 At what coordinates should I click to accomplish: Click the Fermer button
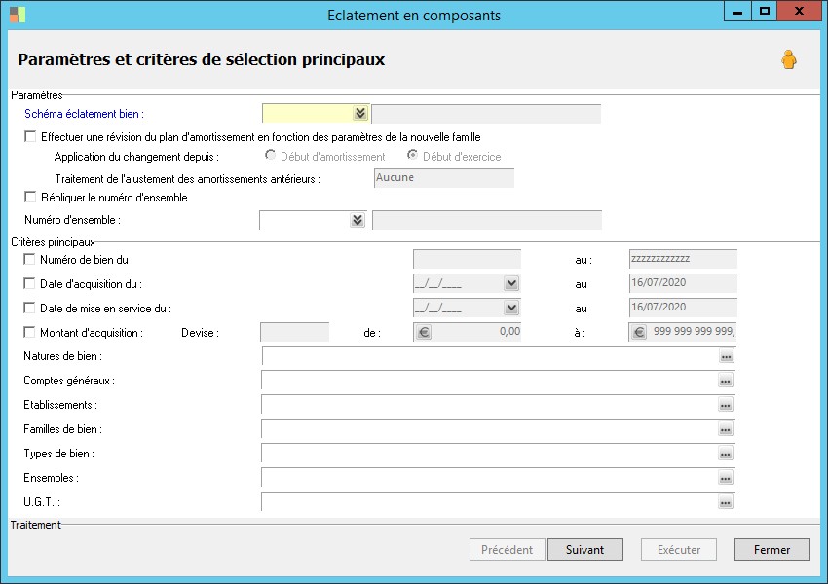click(772, 550)
